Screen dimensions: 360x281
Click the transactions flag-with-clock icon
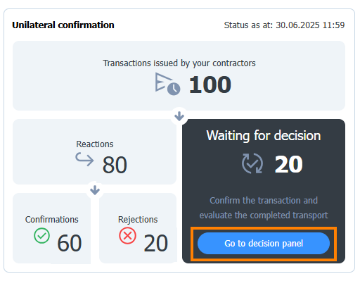tap(167, 84)
